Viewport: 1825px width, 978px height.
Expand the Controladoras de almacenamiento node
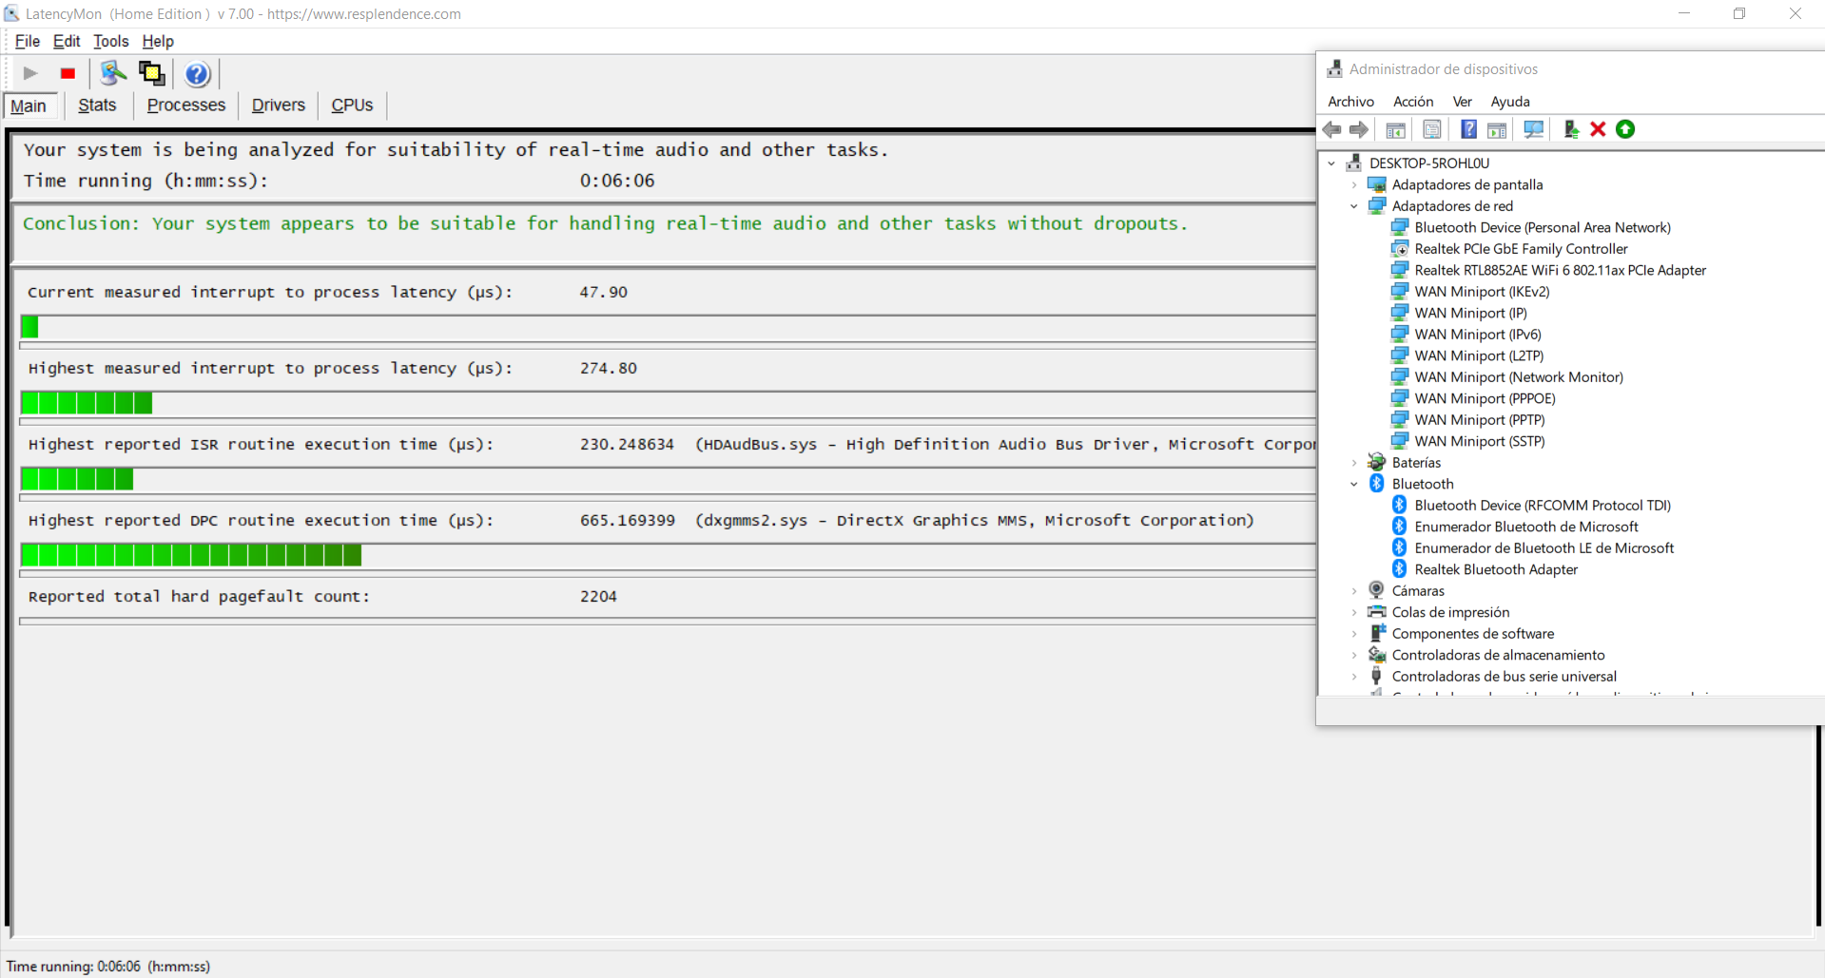[1354, 655]
